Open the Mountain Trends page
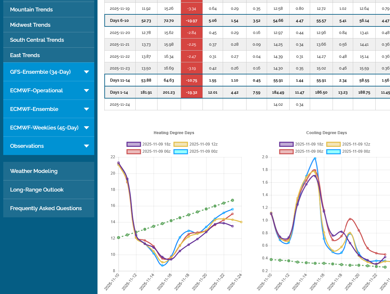Screen dimensions: 390x294 [31, 9]
